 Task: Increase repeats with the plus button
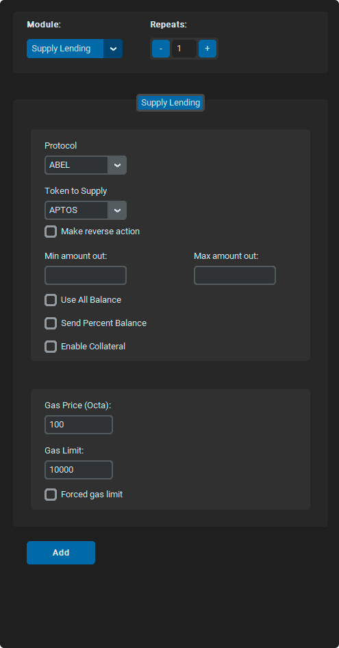(207, 49)
